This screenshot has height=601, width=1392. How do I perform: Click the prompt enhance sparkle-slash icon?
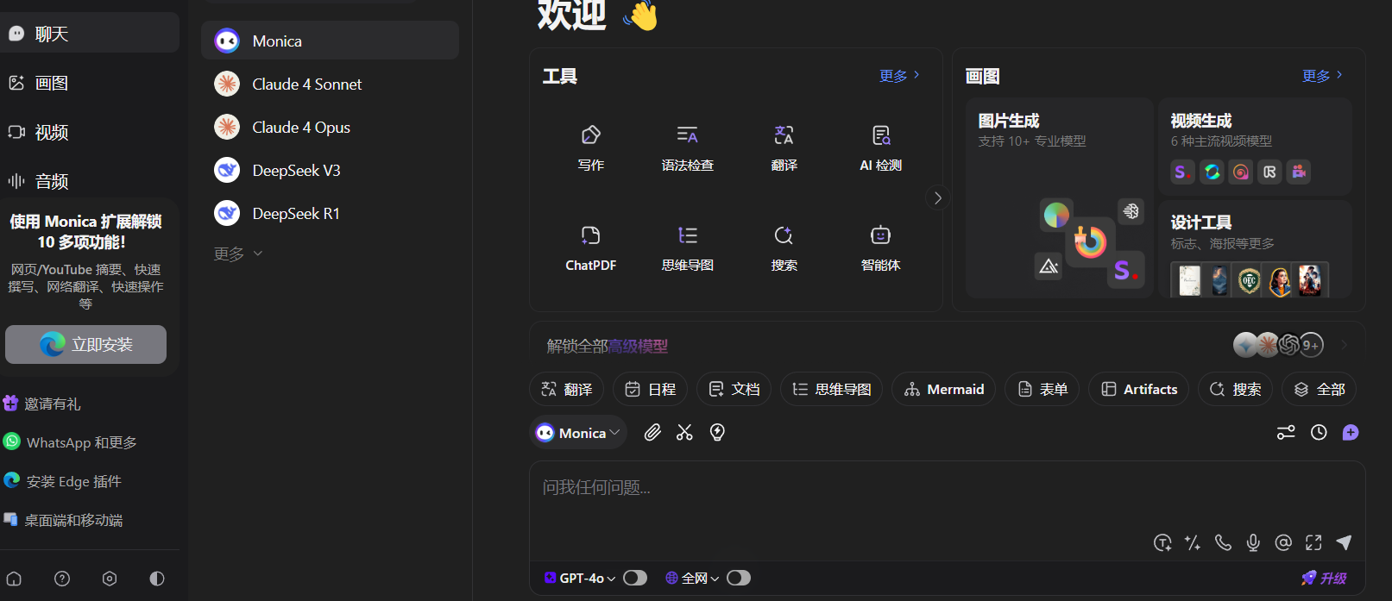click(x=1193, y=542)
